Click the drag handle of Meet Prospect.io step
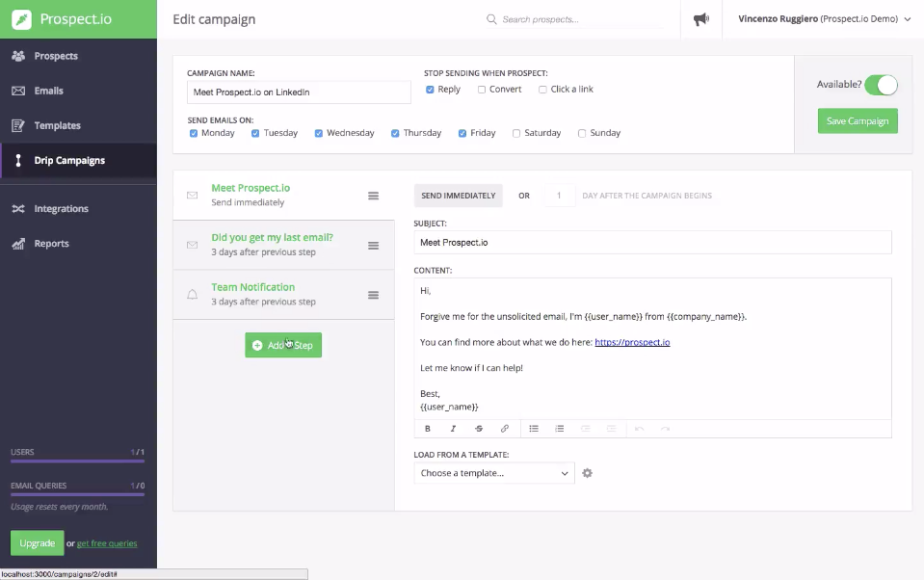 pyautogui.click(x=373, y=196)
